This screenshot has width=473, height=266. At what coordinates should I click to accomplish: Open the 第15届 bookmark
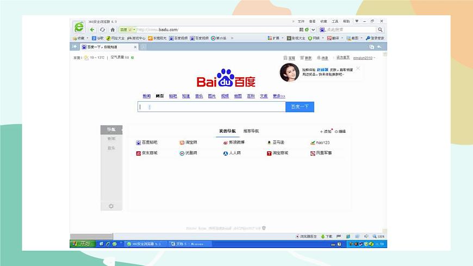tap(219, 38)
